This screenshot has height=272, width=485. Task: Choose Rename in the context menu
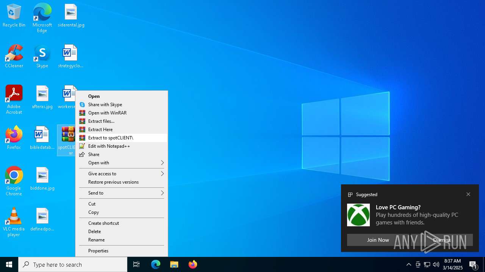point(122,240)
